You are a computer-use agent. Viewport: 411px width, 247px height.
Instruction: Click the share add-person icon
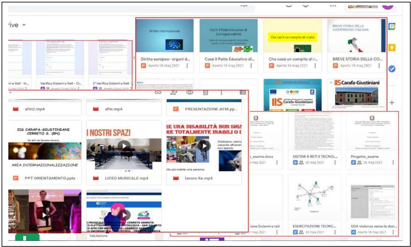(x=174, y=92)
